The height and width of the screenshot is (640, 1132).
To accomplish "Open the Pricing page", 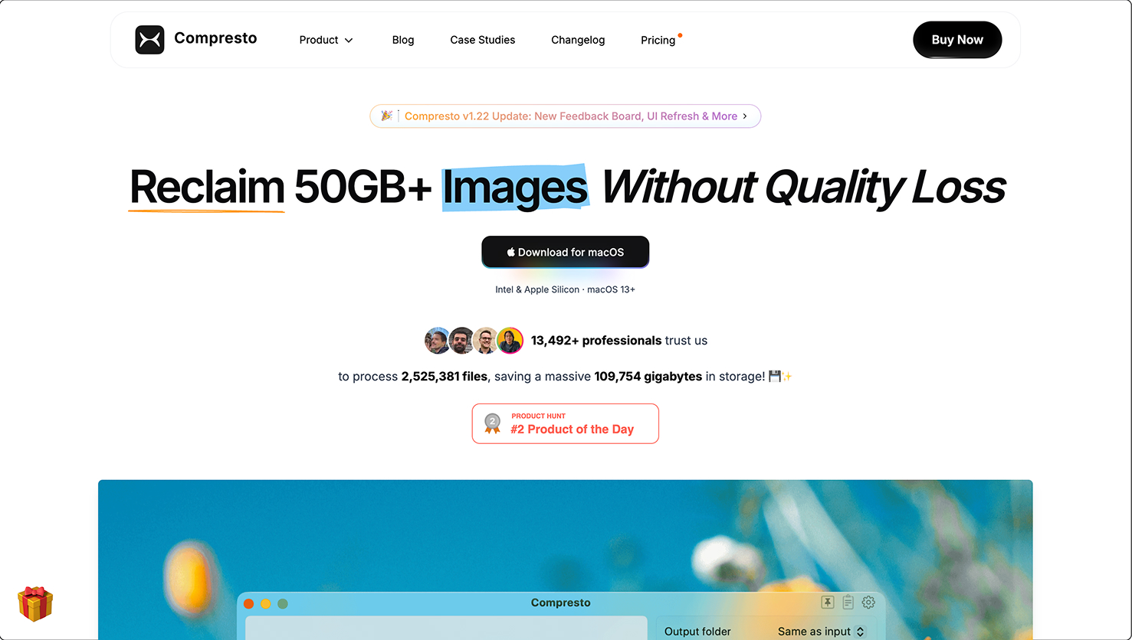I will 658,40.
